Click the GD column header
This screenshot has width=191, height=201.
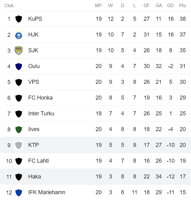pos(171,6)
